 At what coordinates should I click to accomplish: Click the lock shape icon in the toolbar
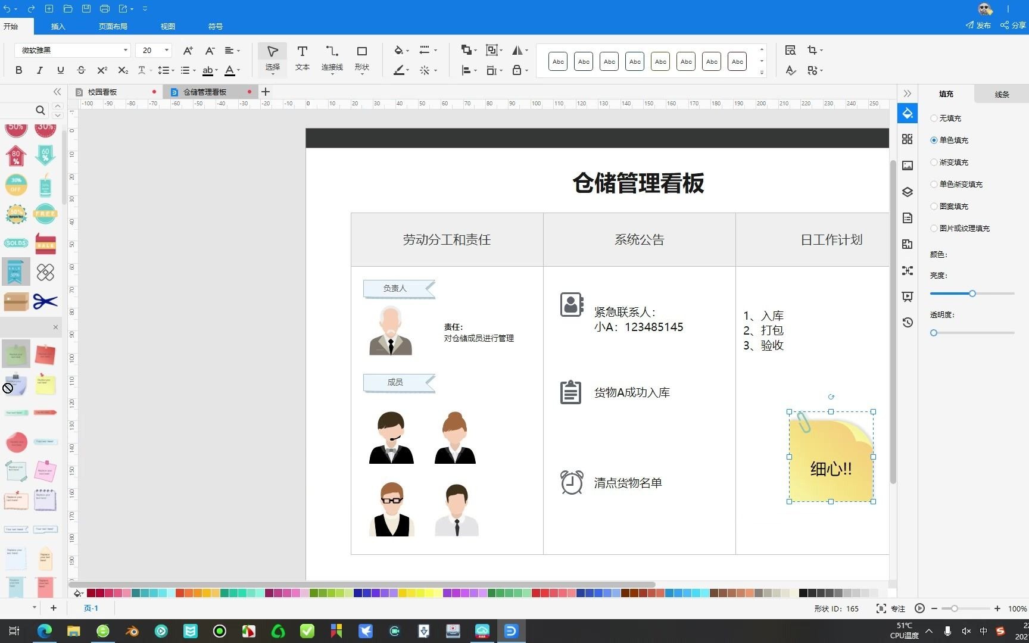(516, 70)
